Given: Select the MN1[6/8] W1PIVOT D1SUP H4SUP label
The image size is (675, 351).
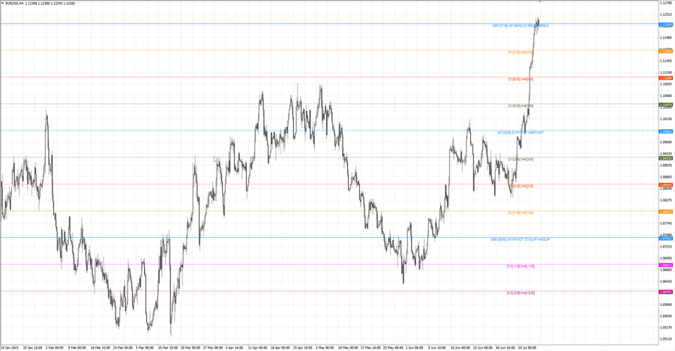Looking at the screenshot, I should (x=520, y=239).
